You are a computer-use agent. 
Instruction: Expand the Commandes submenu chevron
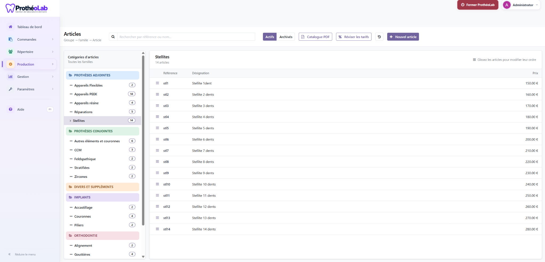point(53,39)
